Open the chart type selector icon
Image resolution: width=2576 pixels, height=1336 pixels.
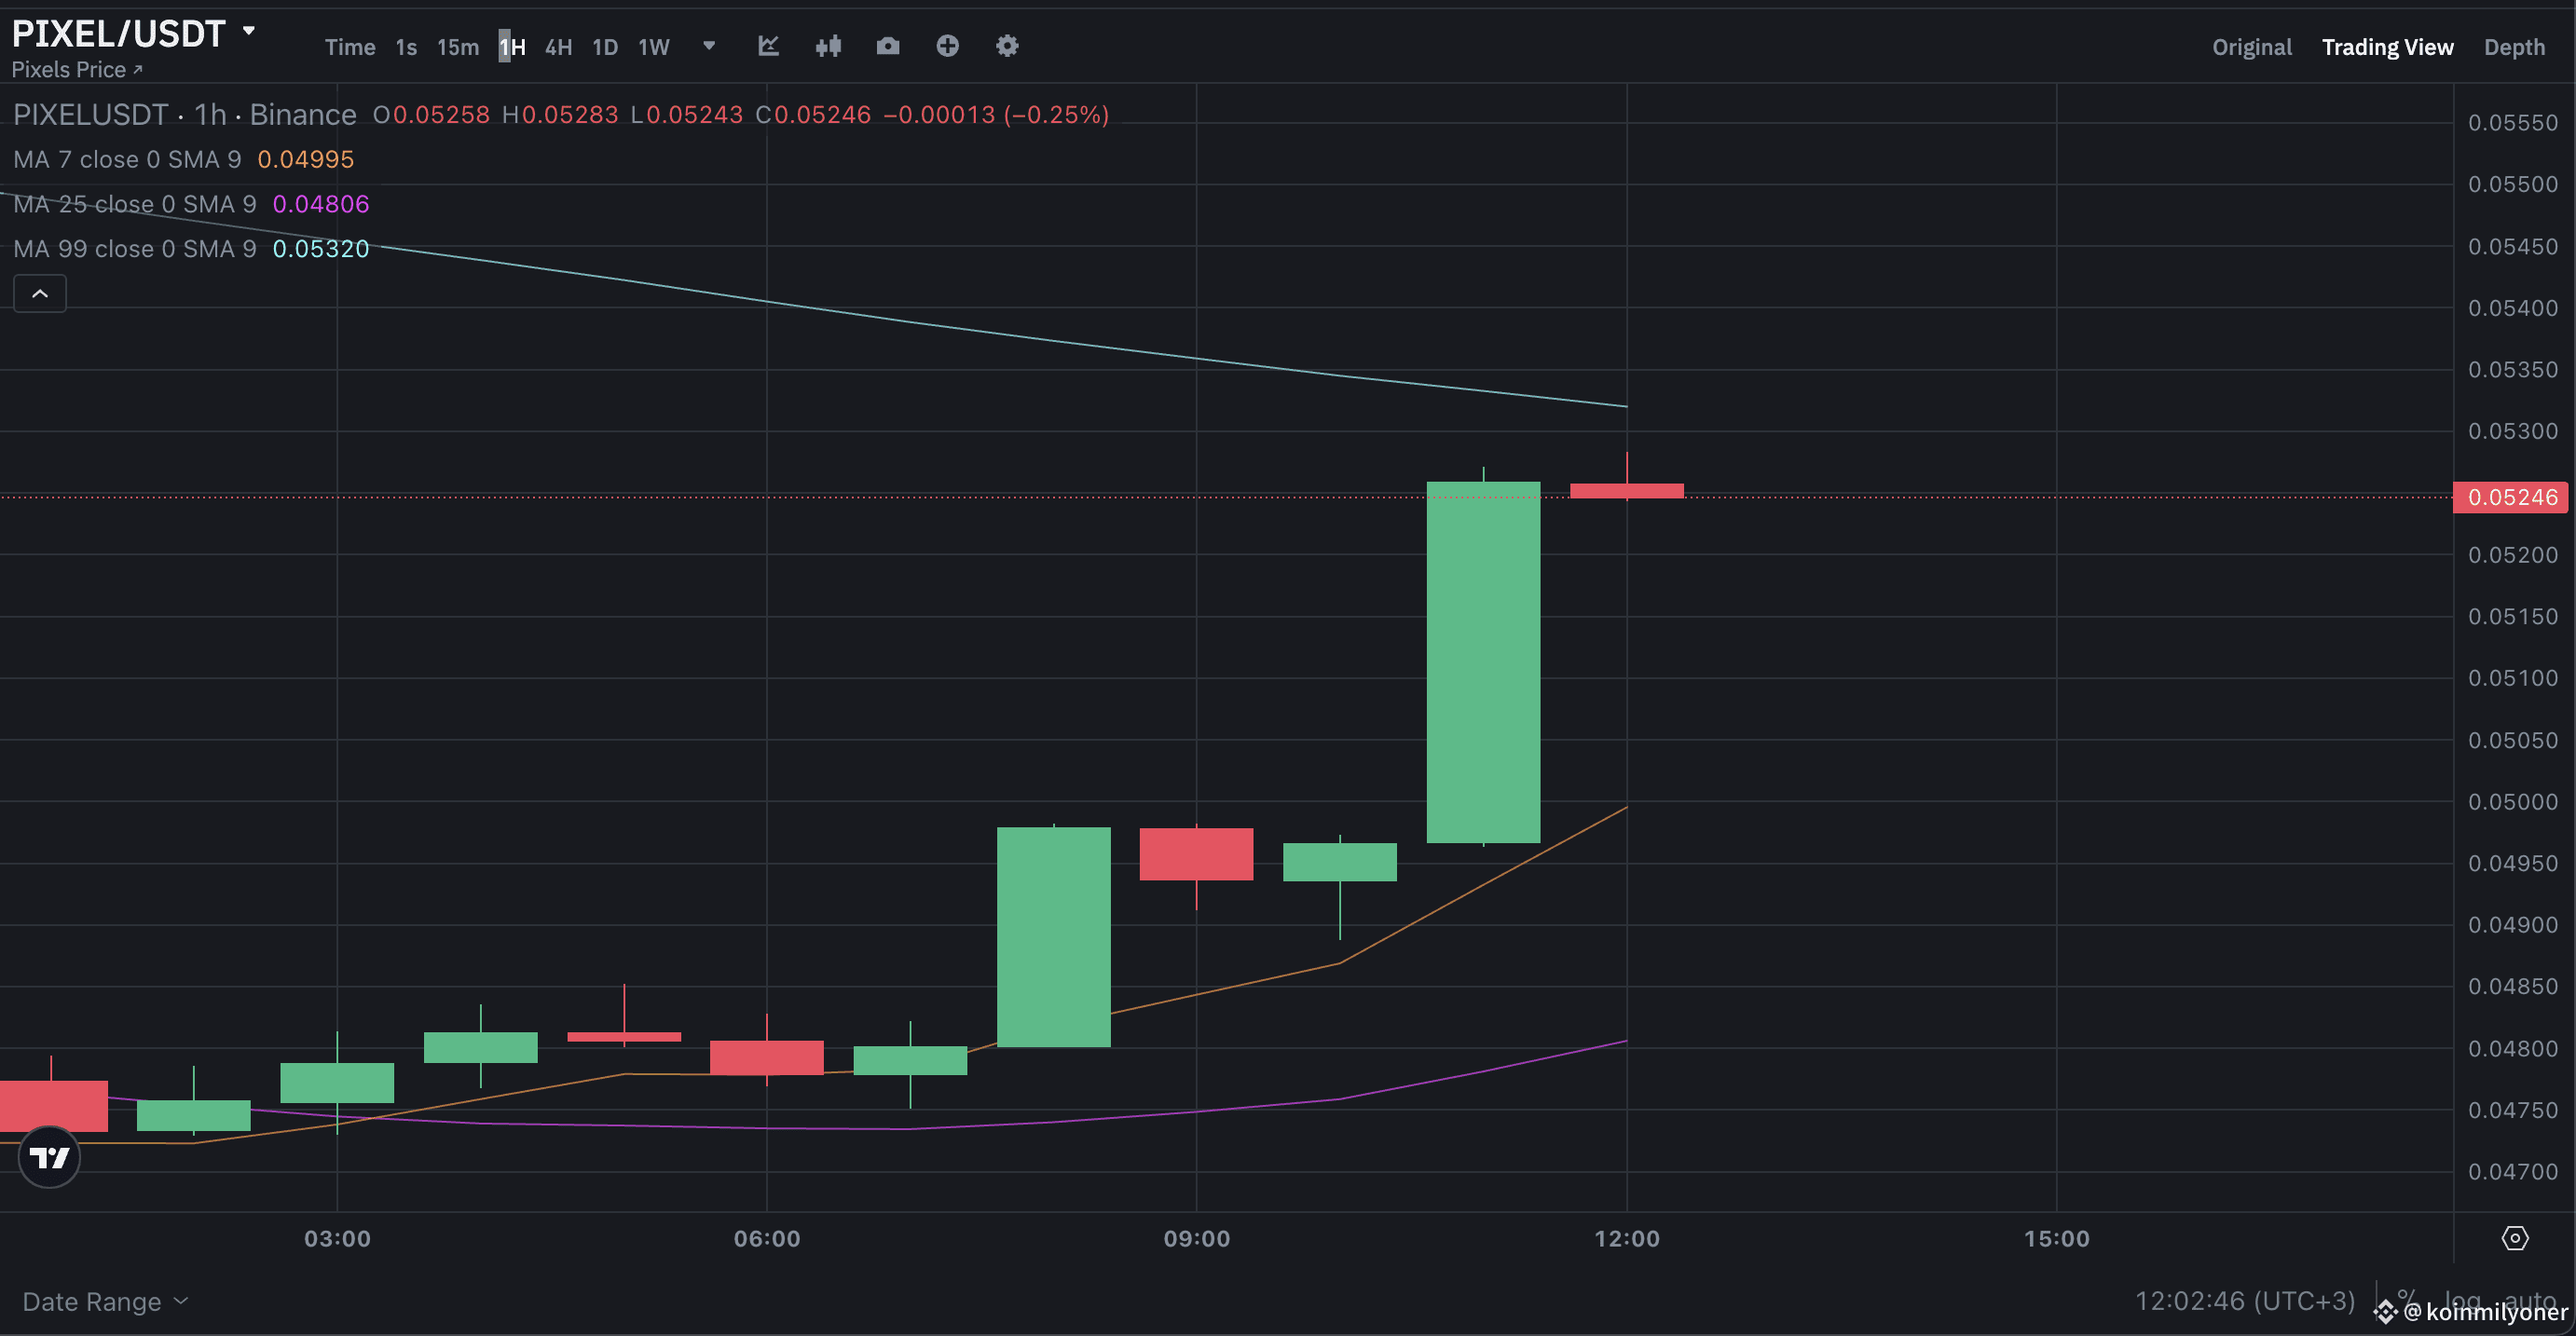click(x=768, y=46)
